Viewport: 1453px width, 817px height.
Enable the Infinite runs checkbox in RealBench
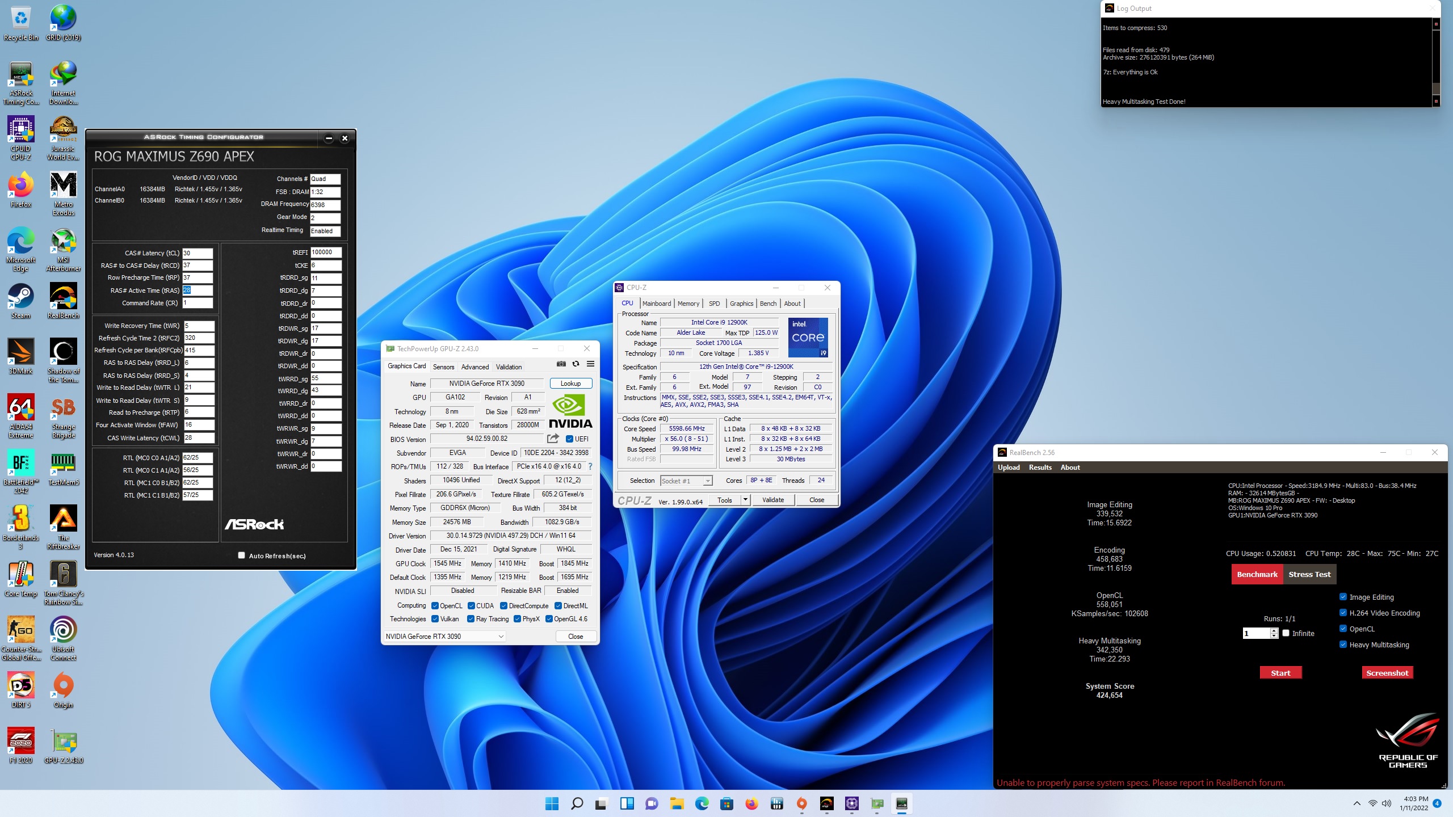(x=1286, y=633)
